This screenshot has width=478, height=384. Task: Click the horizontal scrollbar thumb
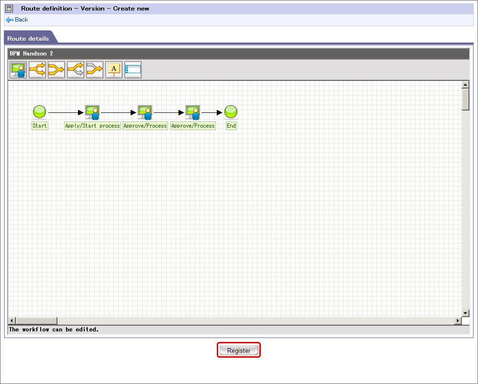36,320
